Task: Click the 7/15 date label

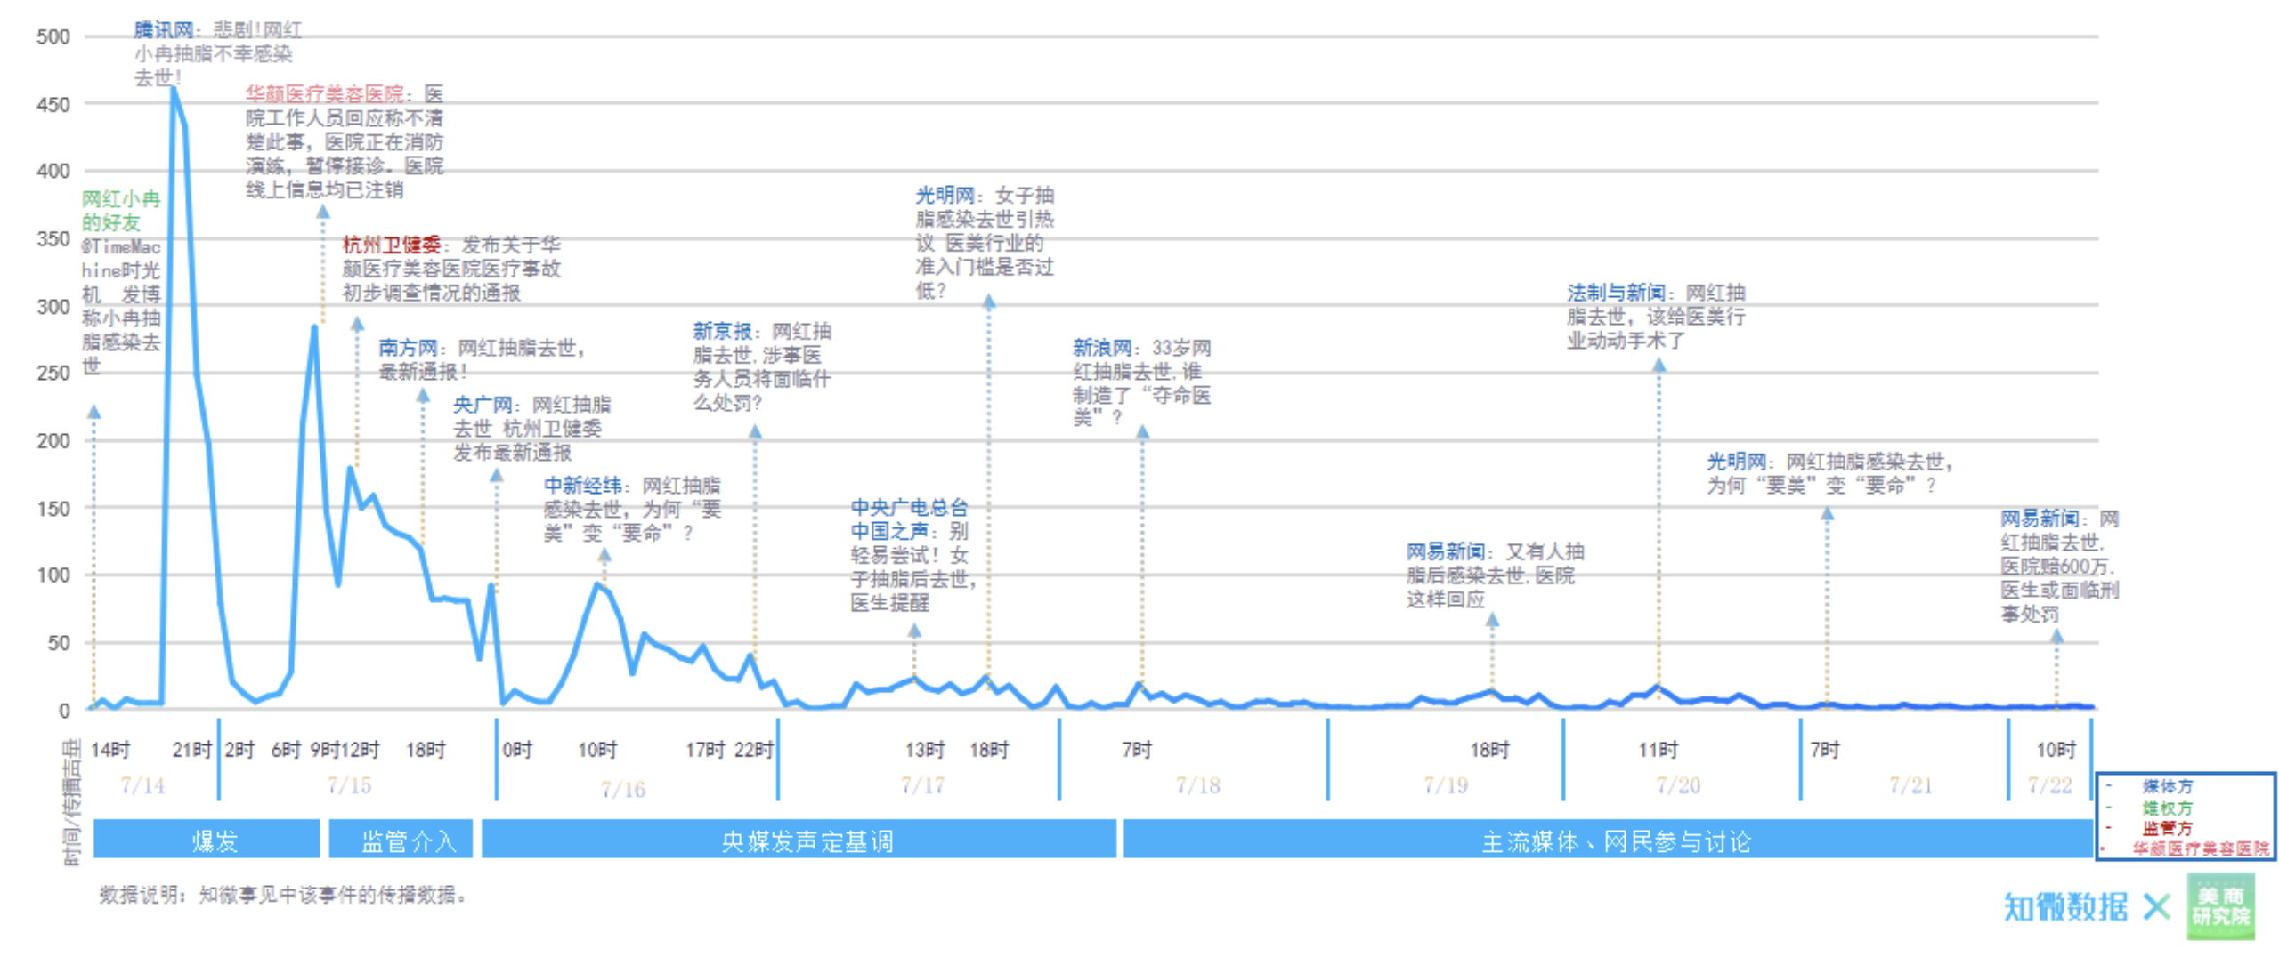Action: pyautogui.click(x=348, y=786)
